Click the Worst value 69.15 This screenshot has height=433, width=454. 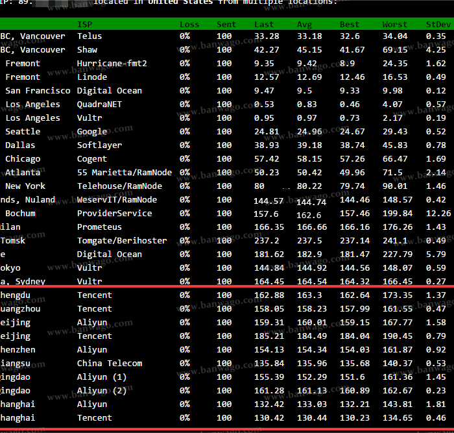(x=395, y=50)
